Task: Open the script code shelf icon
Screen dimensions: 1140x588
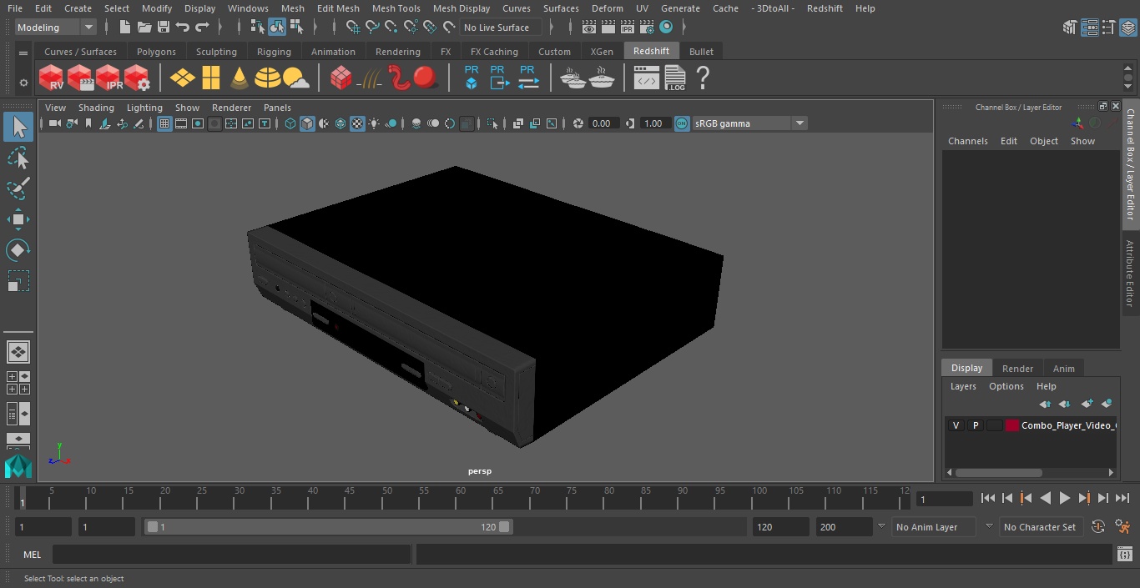Action: pos(646,78)
